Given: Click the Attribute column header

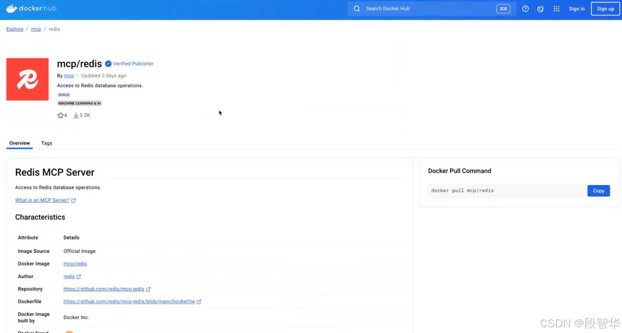Looking at the screenshot, I should click(28, 237).
